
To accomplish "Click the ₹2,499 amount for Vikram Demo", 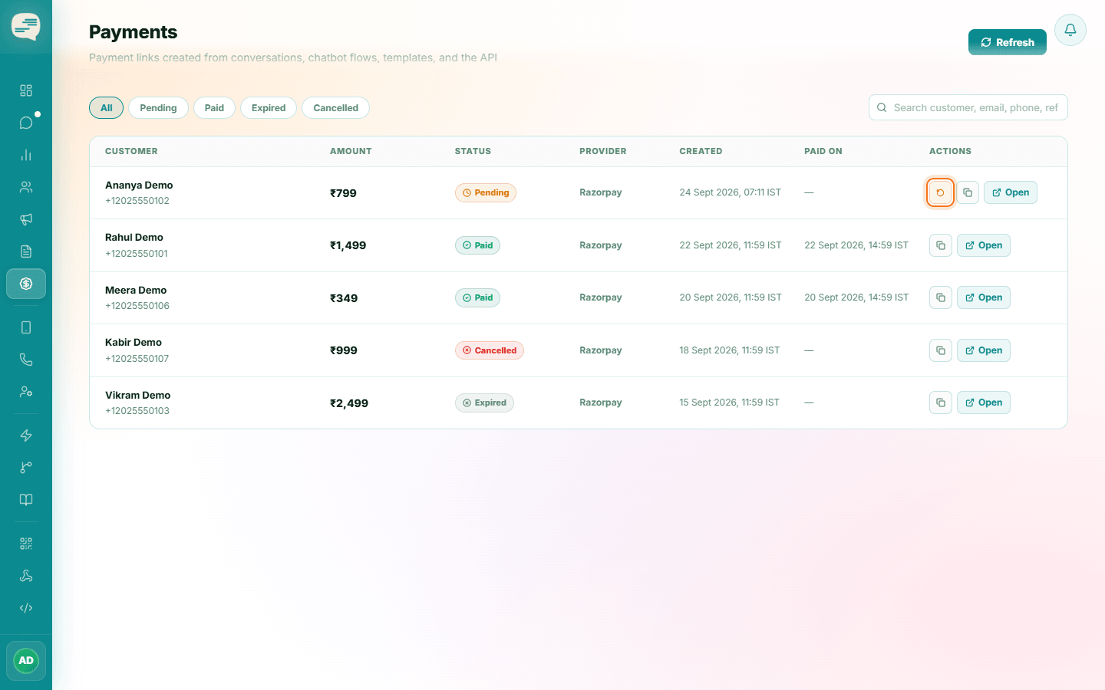I will tap(349, 403).
